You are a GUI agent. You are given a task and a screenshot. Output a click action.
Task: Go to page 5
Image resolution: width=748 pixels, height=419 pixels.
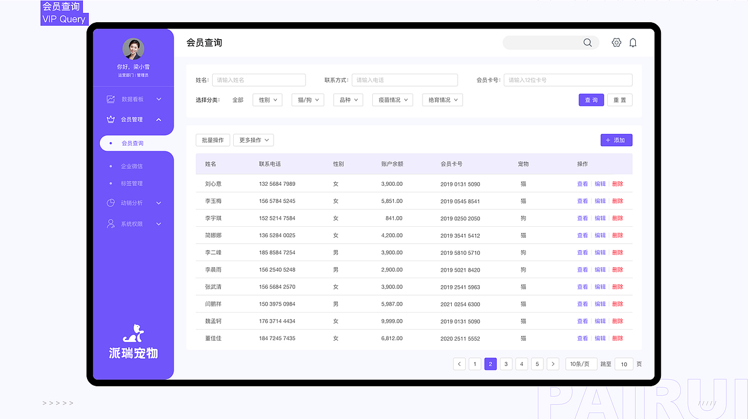(x=538, y=364)
